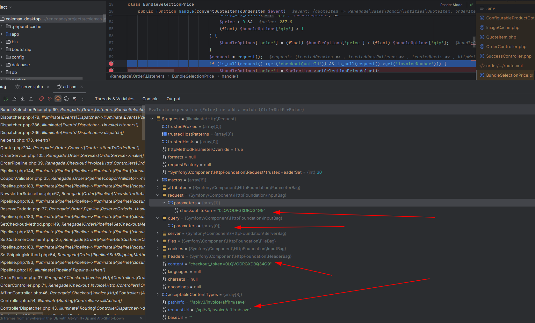
Task: Select the server.php debug session tab
Action: (32, 87)
